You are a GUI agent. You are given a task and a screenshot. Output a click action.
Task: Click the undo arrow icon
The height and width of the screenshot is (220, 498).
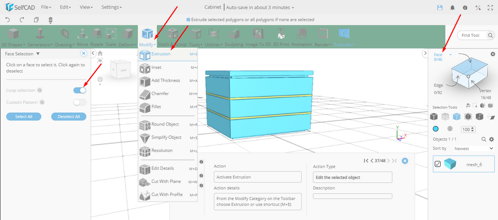[8, 20]
